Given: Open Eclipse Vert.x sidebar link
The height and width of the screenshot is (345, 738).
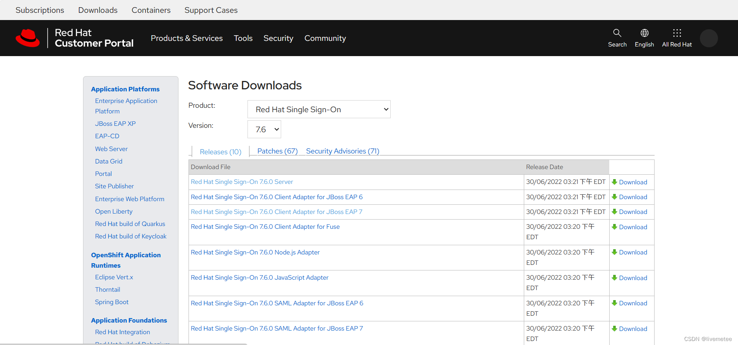Looking at the screenshot, I should click(114, 277).
